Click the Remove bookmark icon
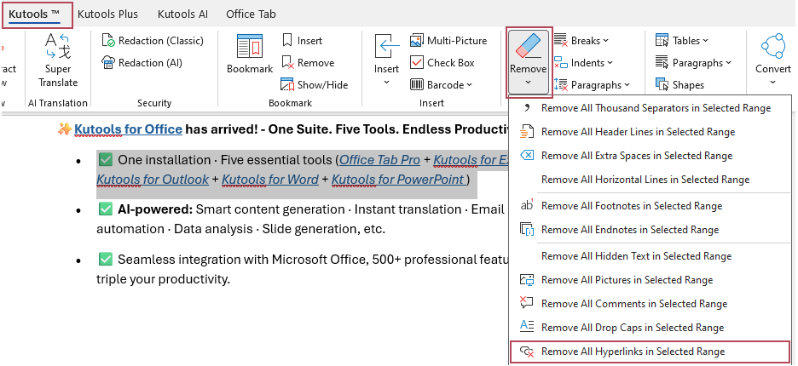 coord(287,62)
